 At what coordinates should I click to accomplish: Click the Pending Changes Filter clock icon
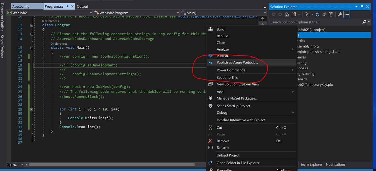pos(307,14)
